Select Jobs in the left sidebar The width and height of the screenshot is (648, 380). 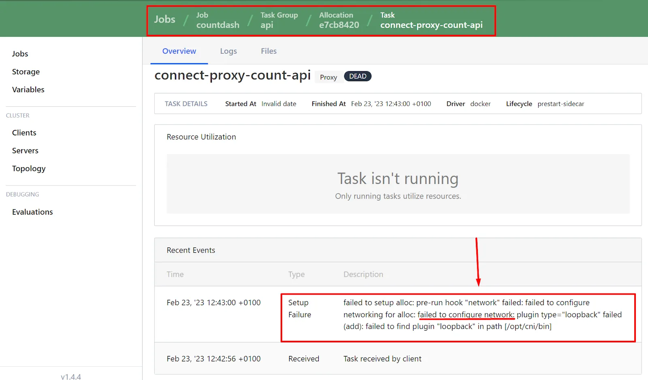click(20, 54)
